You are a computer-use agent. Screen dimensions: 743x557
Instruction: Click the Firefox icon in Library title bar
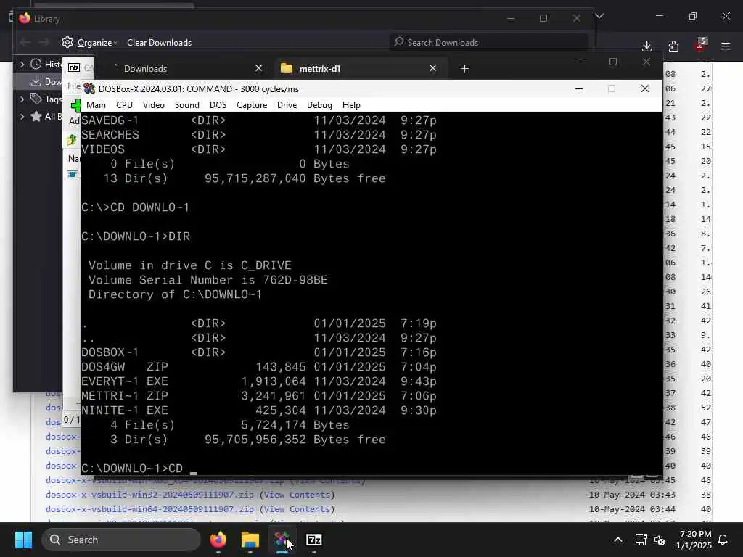[x=25, y=18]
